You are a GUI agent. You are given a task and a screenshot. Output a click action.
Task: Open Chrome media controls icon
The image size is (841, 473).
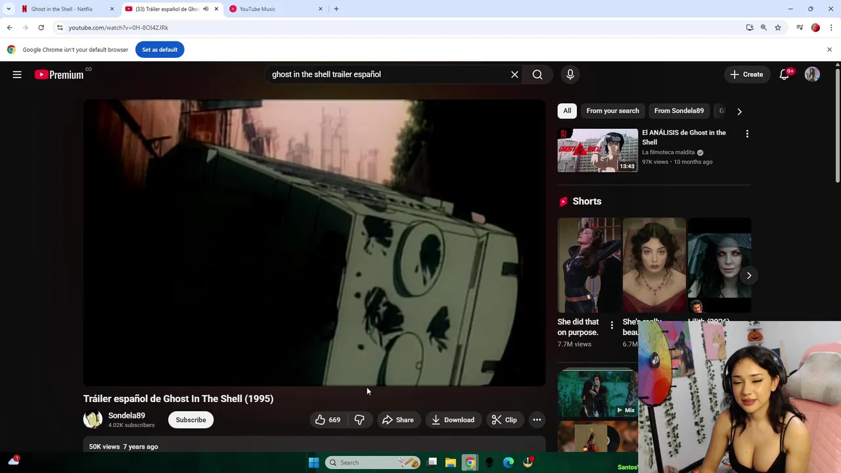800,28
